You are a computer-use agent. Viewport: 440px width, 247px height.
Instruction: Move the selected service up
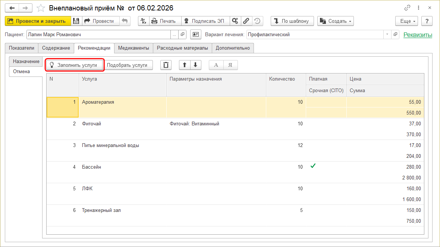(x=185, y=65)
